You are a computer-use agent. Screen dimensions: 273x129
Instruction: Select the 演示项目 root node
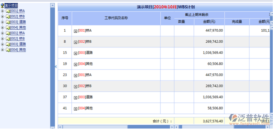coord(11,5)
